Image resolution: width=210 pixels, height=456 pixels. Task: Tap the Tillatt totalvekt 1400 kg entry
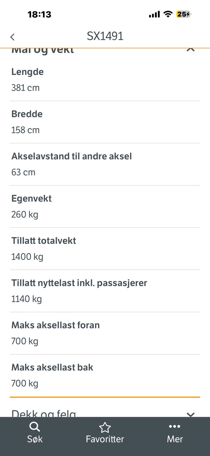[x=105, y=249]
